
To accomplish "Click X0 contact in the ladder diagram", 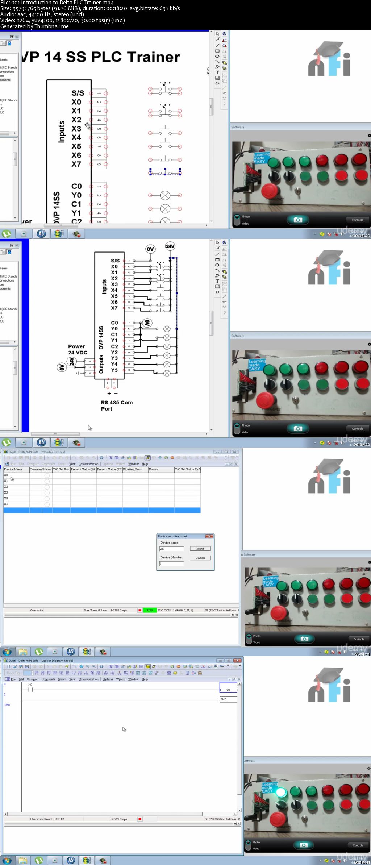I will pos(30,689).
